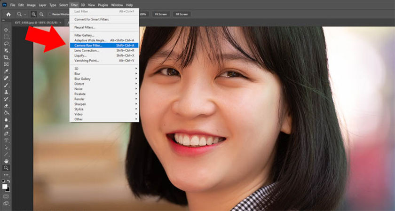Set the white foreground color swatch
The image size is (395, 211).
coord(5,187)
